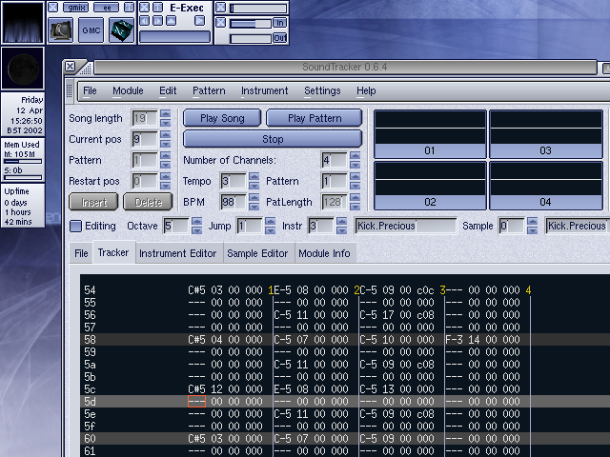This screenshot has height=457, width=610.
Task: Increase Number of Channels value
Action: 355,156
